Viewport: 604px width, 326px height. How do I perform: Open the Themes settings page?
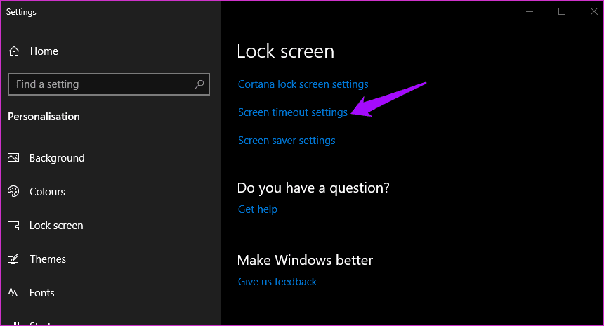(48, 259)
